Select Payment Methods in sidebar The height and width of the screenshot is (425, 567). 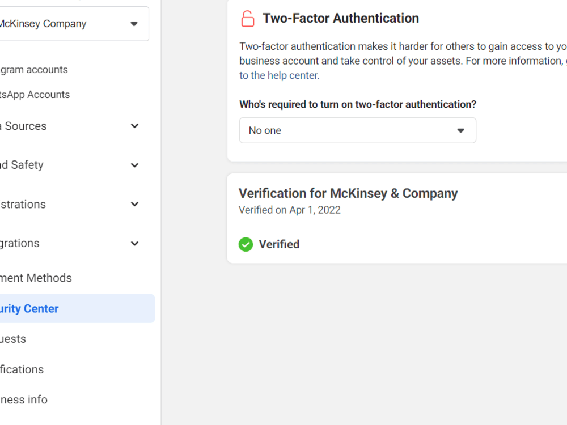36,278
